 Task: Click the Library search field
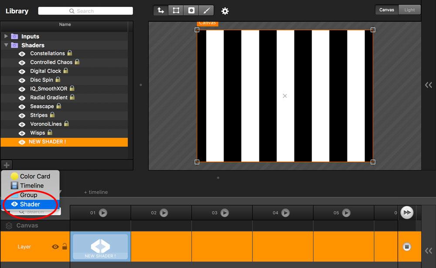coord(85,11)
